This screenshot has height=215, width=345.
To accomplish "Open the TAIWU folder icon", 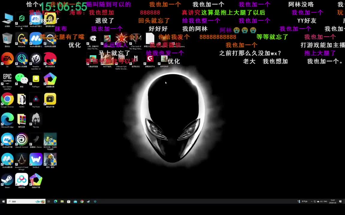I will 22,100.
